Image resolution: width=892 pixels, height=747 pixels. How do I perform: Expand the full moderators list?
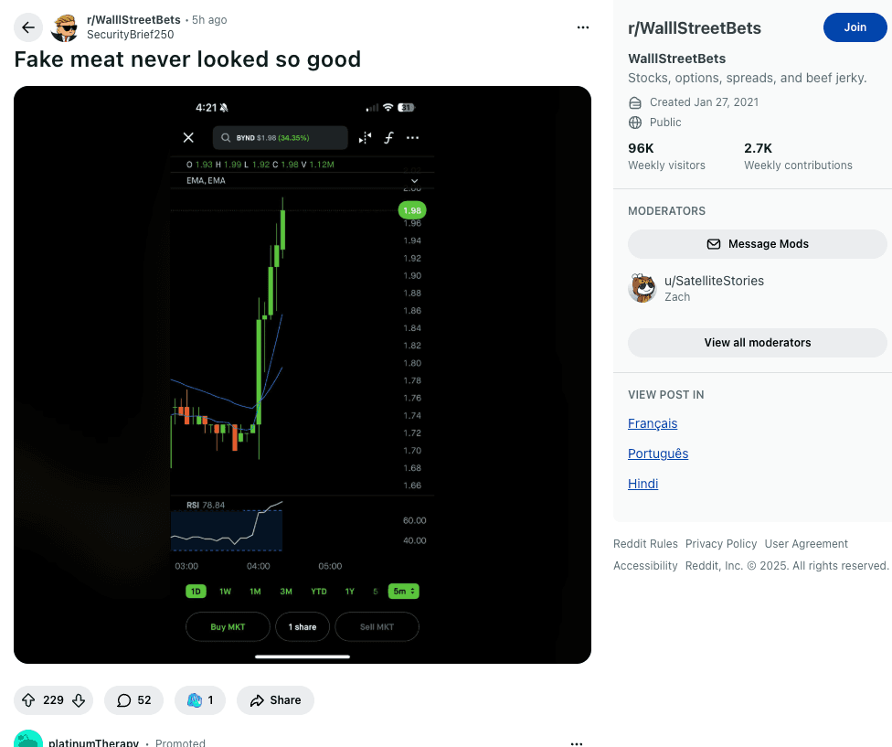pyautogui.click(x=757, y=343)
